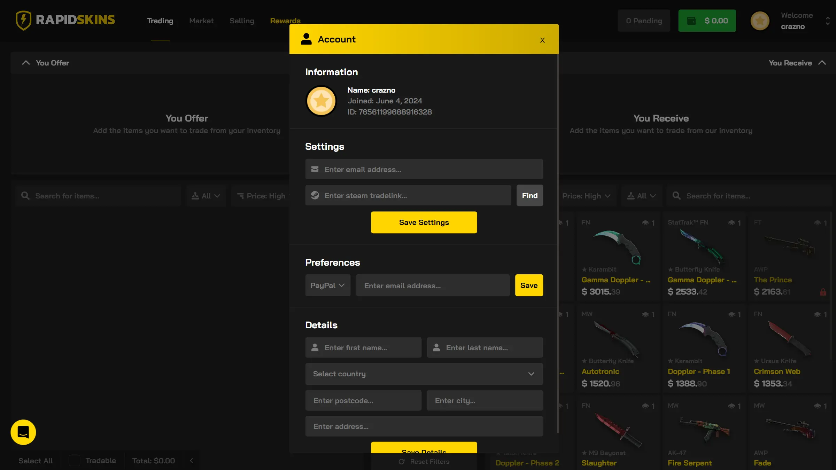The image size is (836, 470).
Task: Focus the first name field
Action: 363,347
